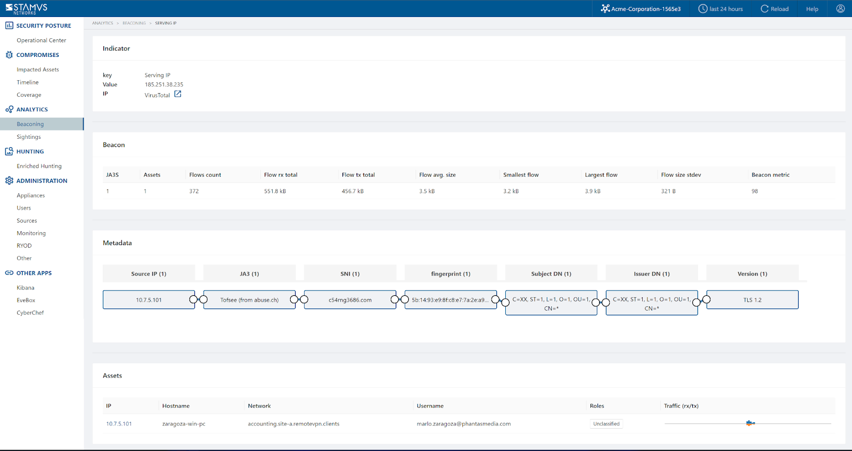Select Coverage in the sidebar
Image resolution: width=852 pixels, height=451 pixels.
tap(29, 95)
